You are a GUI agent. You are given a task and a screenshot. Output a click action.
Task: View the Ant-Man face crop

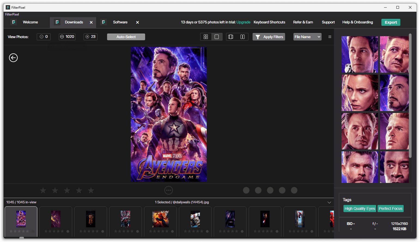coord(360,54)
